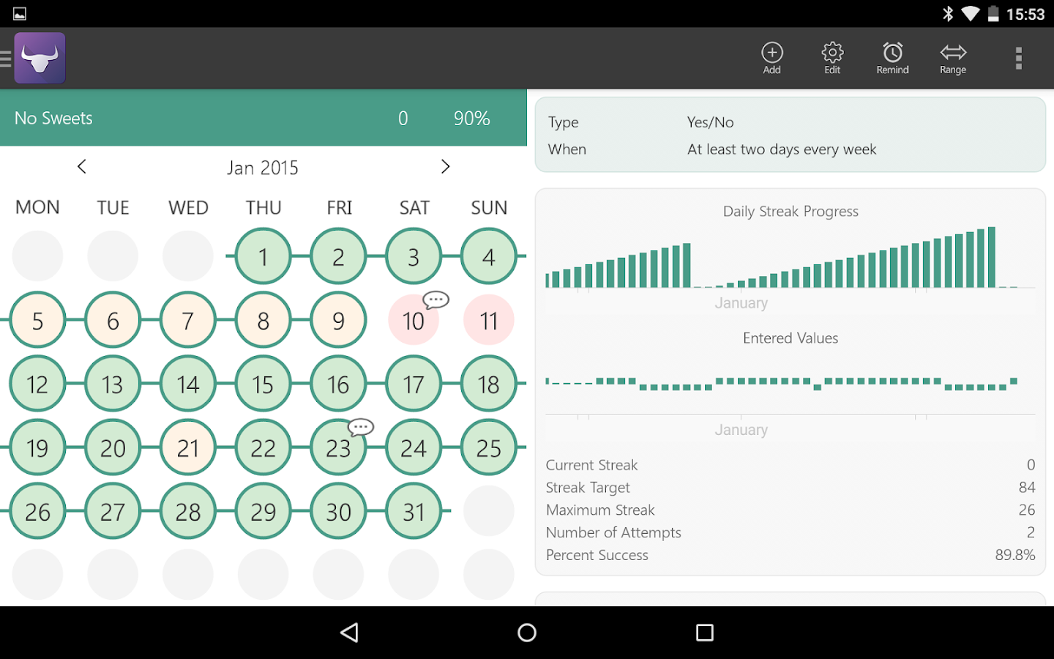Viewport: 1054px width, 659px height.
Task: Toggle the missed day marker on January 11
Action: pos(488,320)
